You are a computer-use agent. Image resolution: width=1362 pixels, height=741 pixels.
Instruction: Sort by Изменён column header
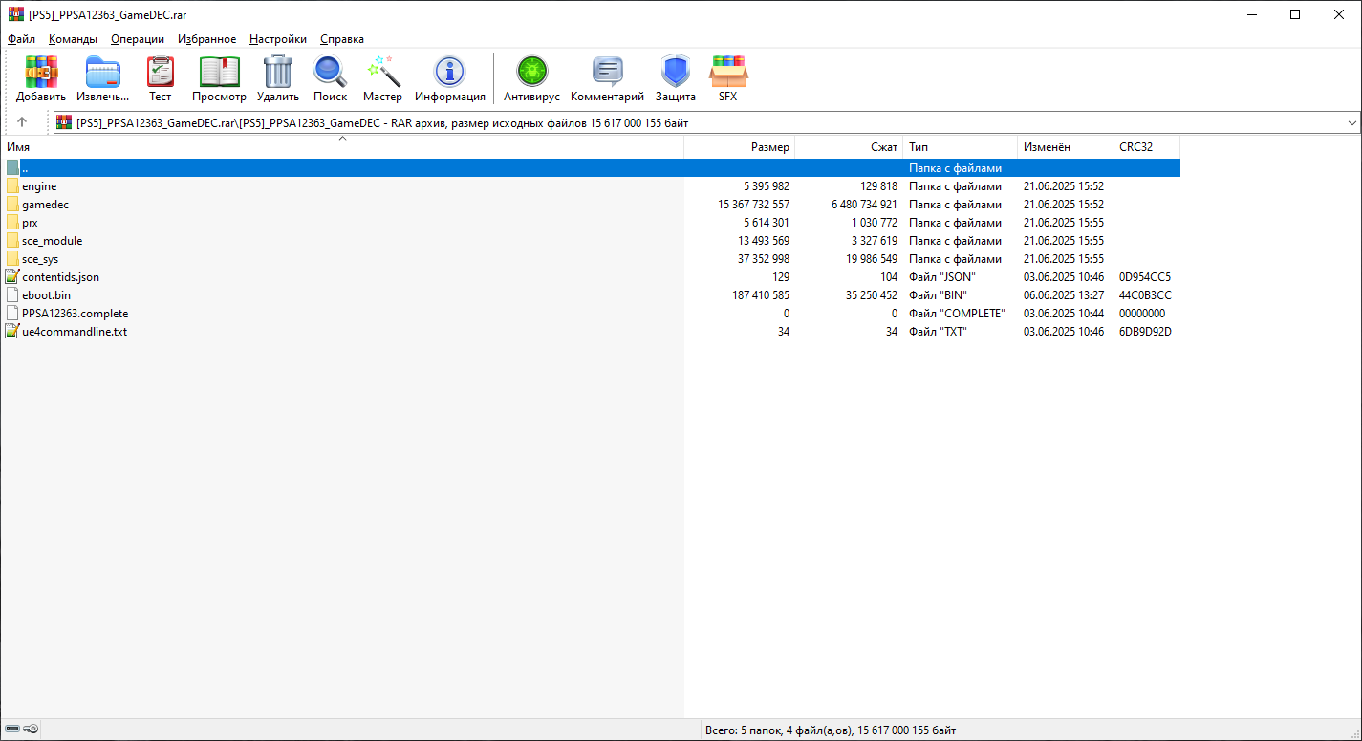pos(1066,147)
